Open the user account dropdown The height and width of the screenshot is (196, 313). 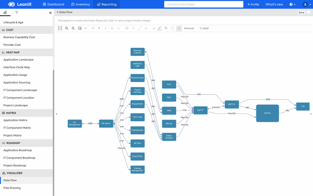coord(306,4)
